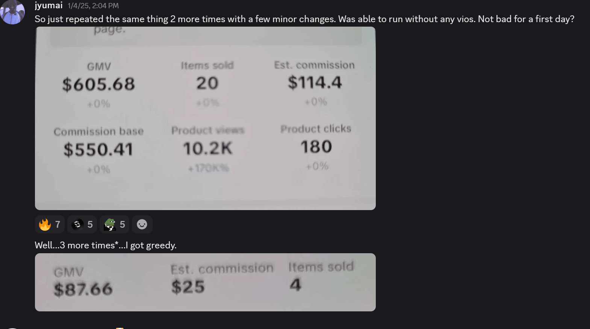This screenshot has width=590, height=329.
Task: Click jyumai's profile avatar
Action: (x=12, y=12)
